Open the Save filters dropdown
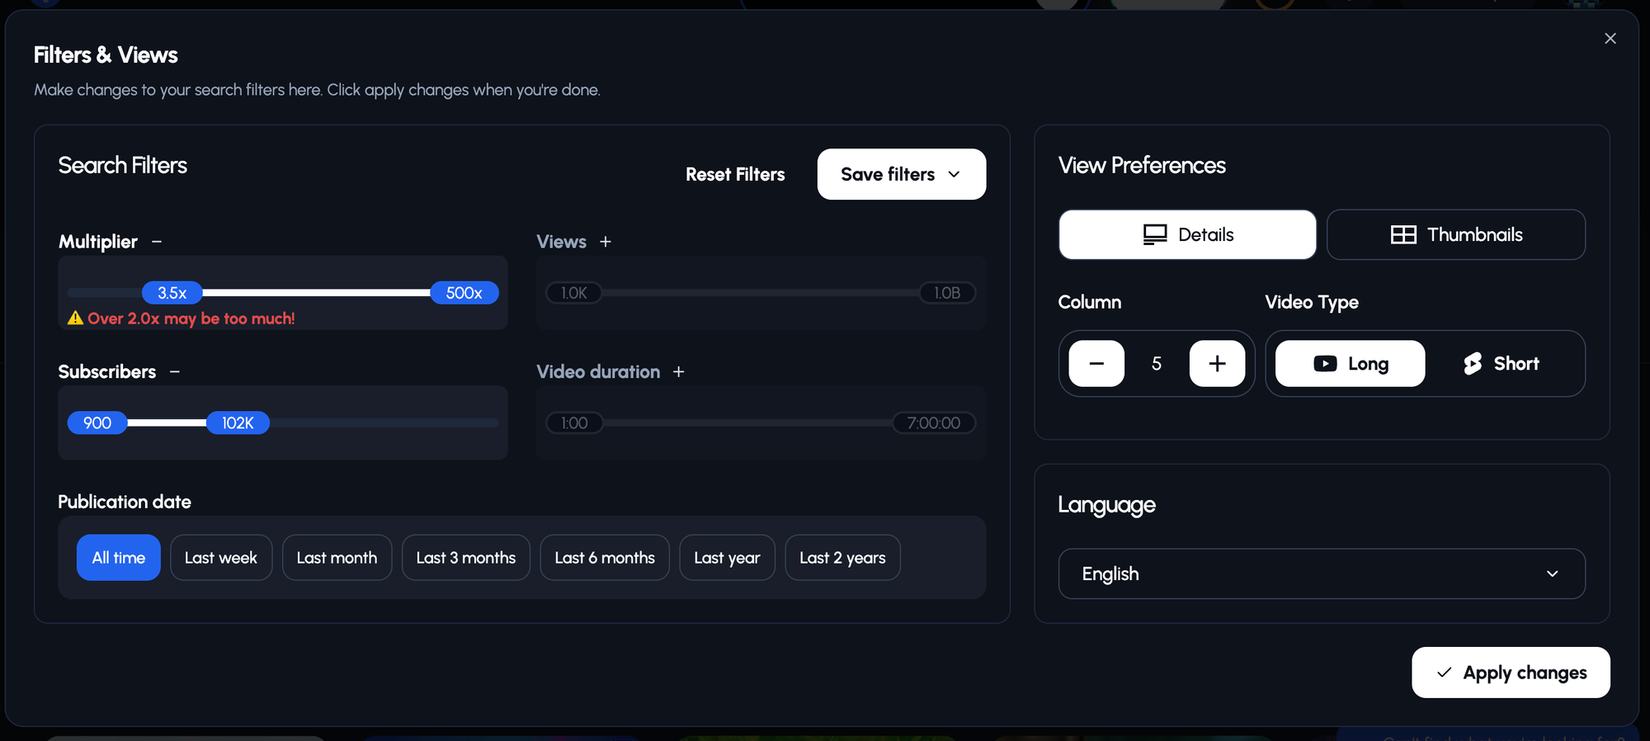1650x741 pixels. (901, 174)
